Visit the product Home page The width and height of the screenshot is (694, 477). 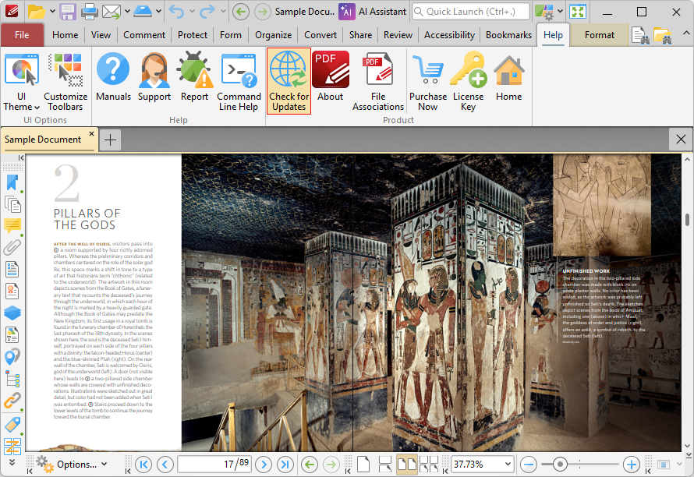pyautogui.click(x=508, y=77)
